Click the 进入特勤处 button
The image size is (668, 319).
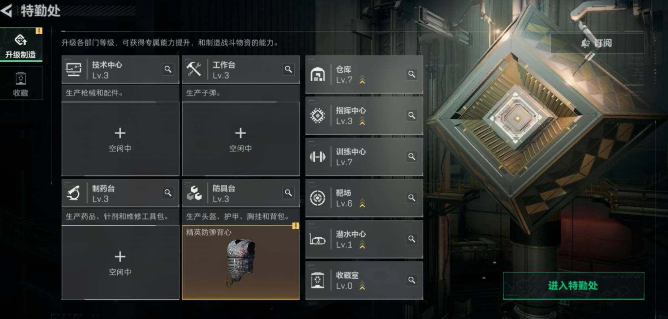[573, 286]
